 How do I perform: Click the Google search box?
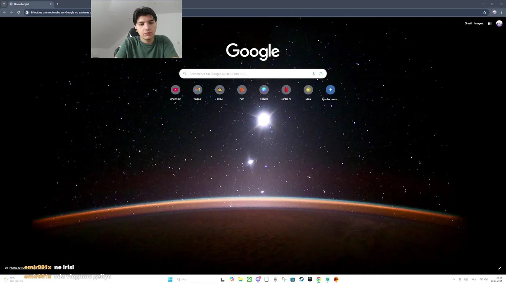pyautogui.click(x=253, y=74)
